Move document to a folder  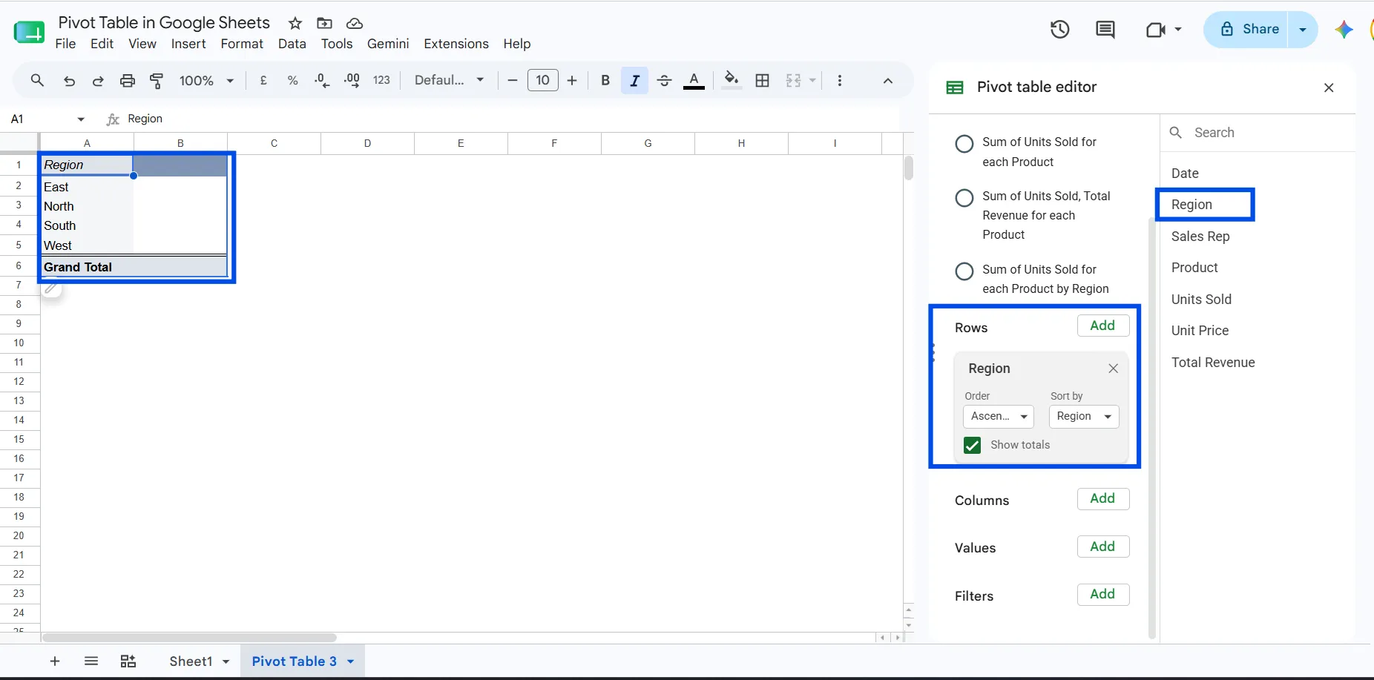[324, 23]
